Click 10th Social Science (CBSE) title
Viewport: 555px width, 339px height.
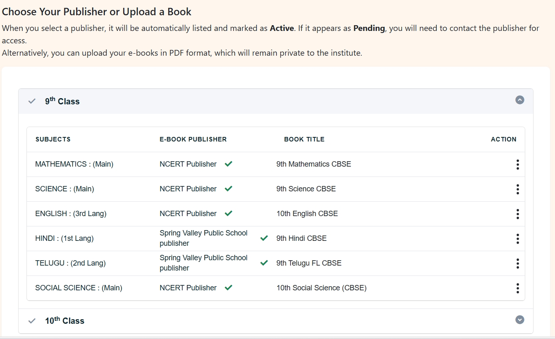(322, 288)
